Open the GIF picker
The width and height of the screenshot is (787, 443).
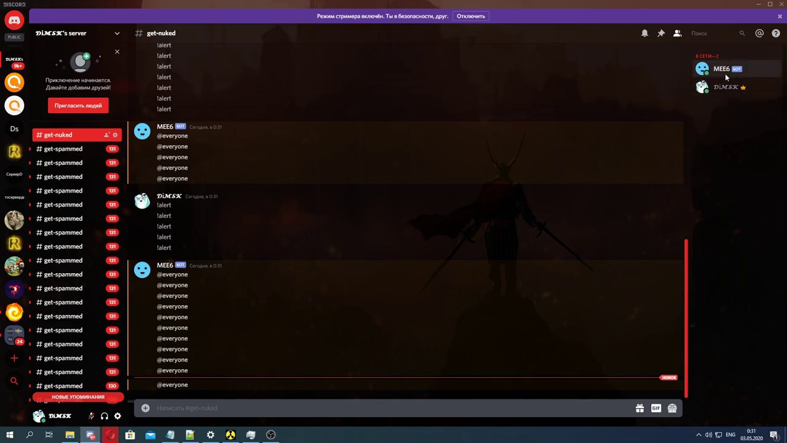(x=656, y=408)
